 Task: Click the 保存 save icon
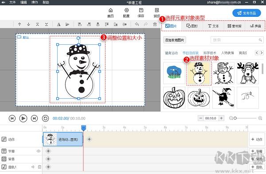click(141, 13)
